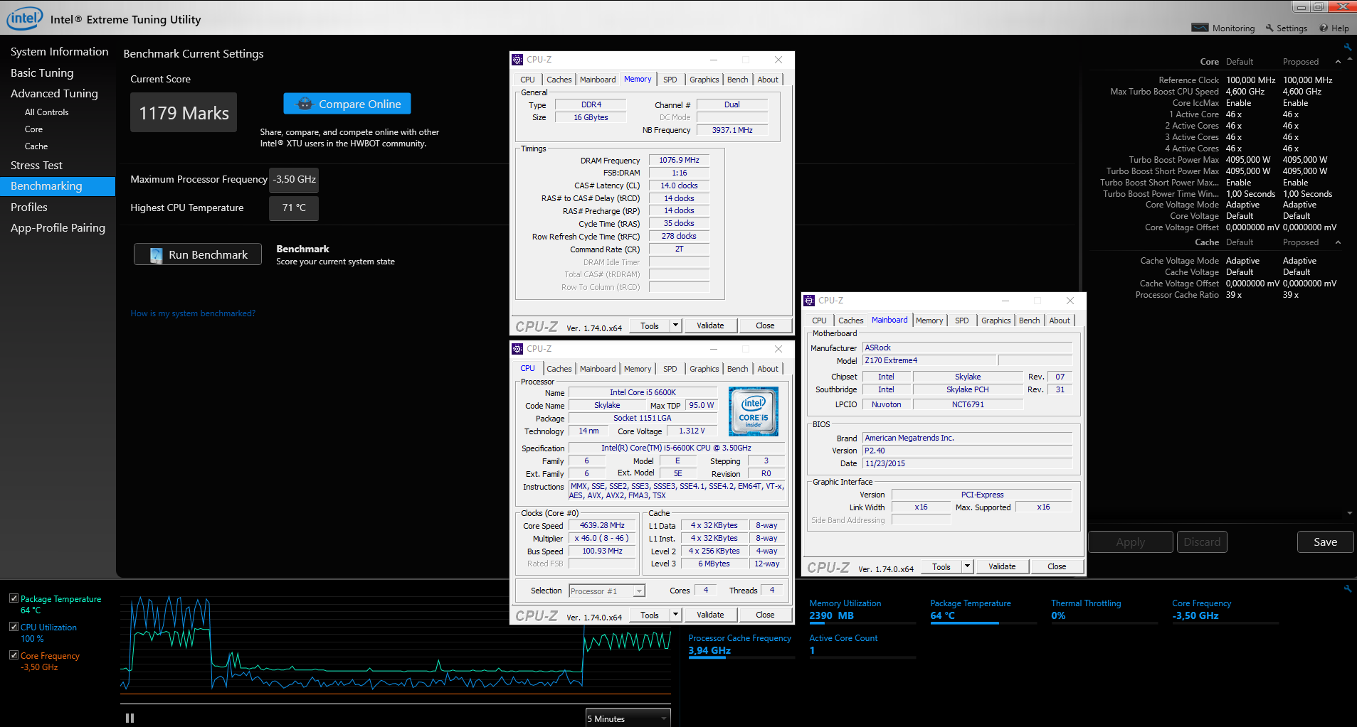This screenshot has height=727, width=1357.
Task: Open Basic Tuning page
Action: (x=42, y=73)
